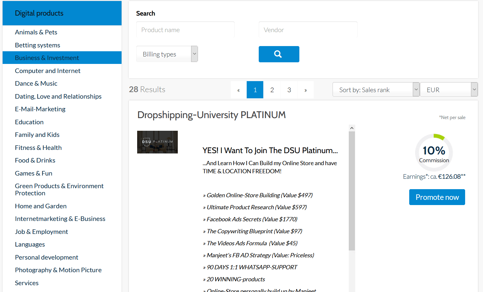Open Education category
The height and width of the screenshot is (292, 483).
coord(29,122)
